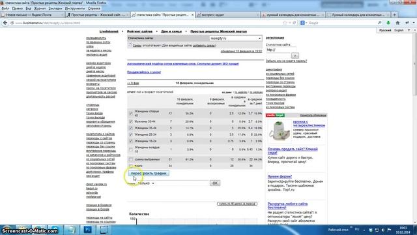Reload the page with the refresh icon
Image resolution: width=417 pixels, height=235 pixels.
[x=294, y=23]
